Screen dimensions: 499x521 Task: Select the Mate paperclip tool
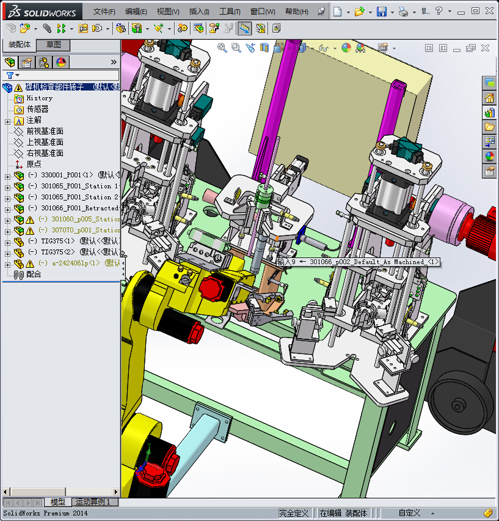(x=47, y=29)
